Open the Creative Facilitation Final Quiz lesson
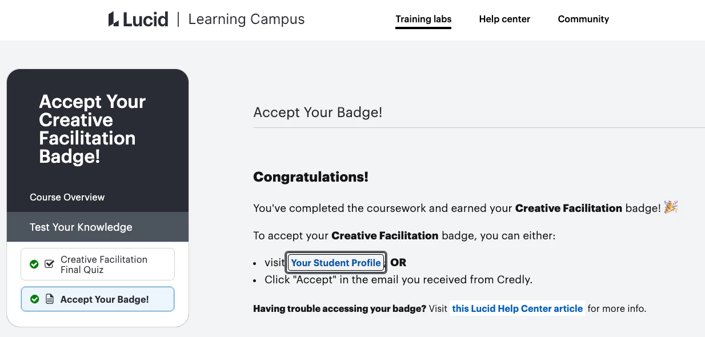Viewport: 705px width, 337px height. (x=104, y=264)
